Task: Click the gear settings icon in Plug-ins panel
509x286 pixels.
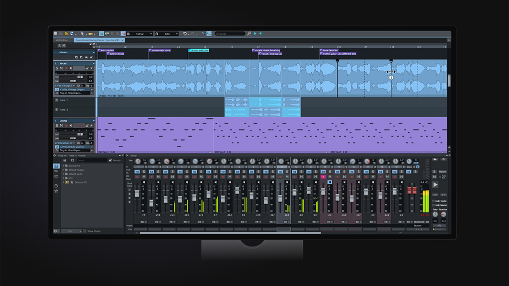Action: [56, 231]
